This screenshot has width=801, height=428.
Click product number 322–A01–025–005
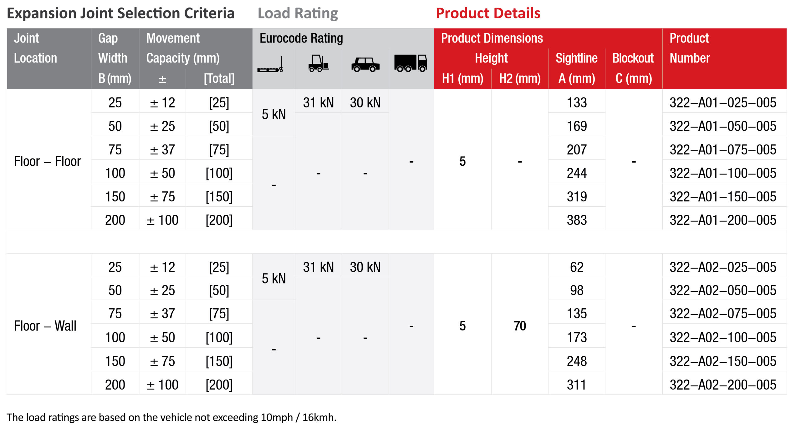723,103
